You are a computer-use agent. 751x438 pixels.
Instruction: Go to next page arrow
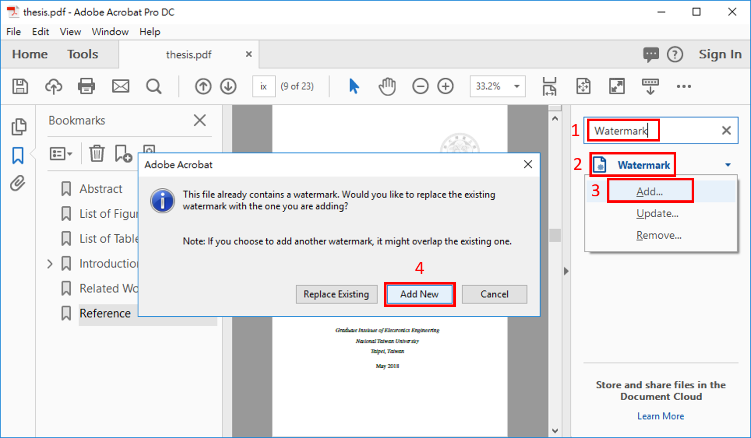pyautogui.click(x=228, y=86)
